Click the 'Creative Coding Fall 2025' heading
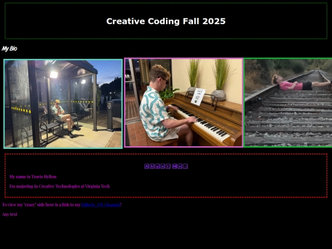 pos(166,22)
